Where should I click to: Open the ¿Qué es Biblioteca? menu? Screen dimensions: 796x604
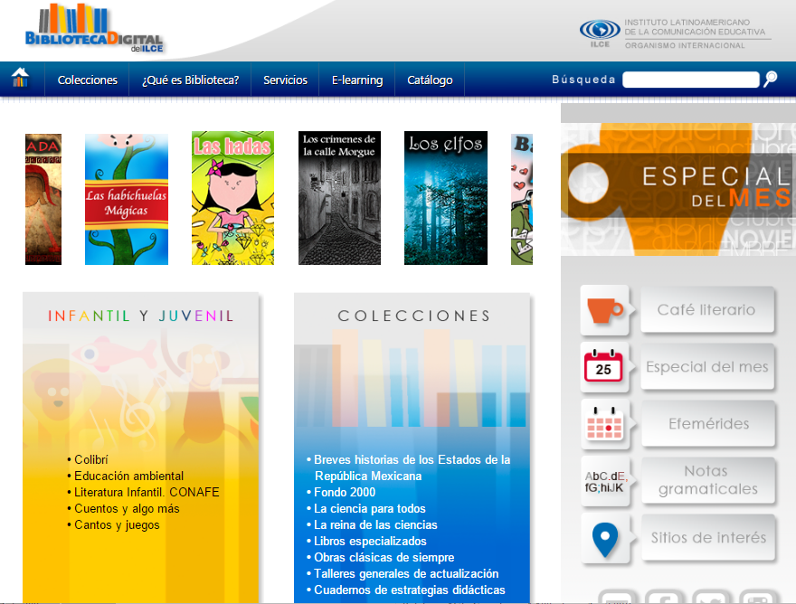[x=190, y=80]
